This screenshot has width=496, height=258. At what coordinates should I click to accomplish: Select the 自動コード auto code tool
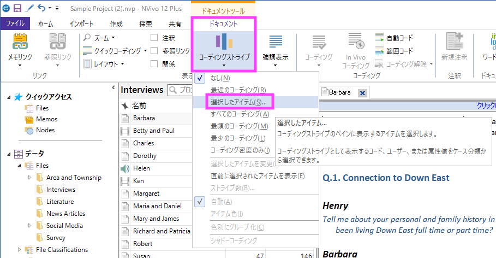pos(380,38)
